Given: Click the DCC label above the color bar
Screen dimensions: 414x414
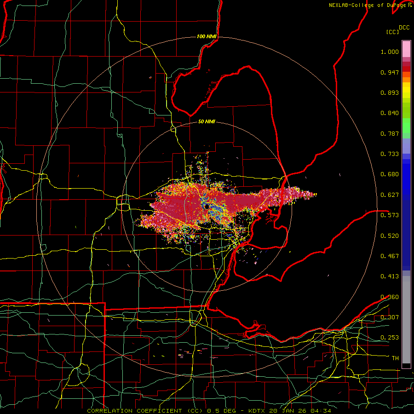Looking at the screenshot, I should pyautogui.click(x=404, y=27).
